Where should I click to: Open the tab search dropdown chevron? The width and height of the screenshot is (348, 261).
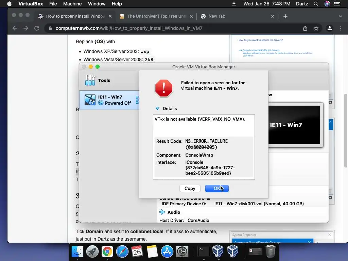click(340, 16)
